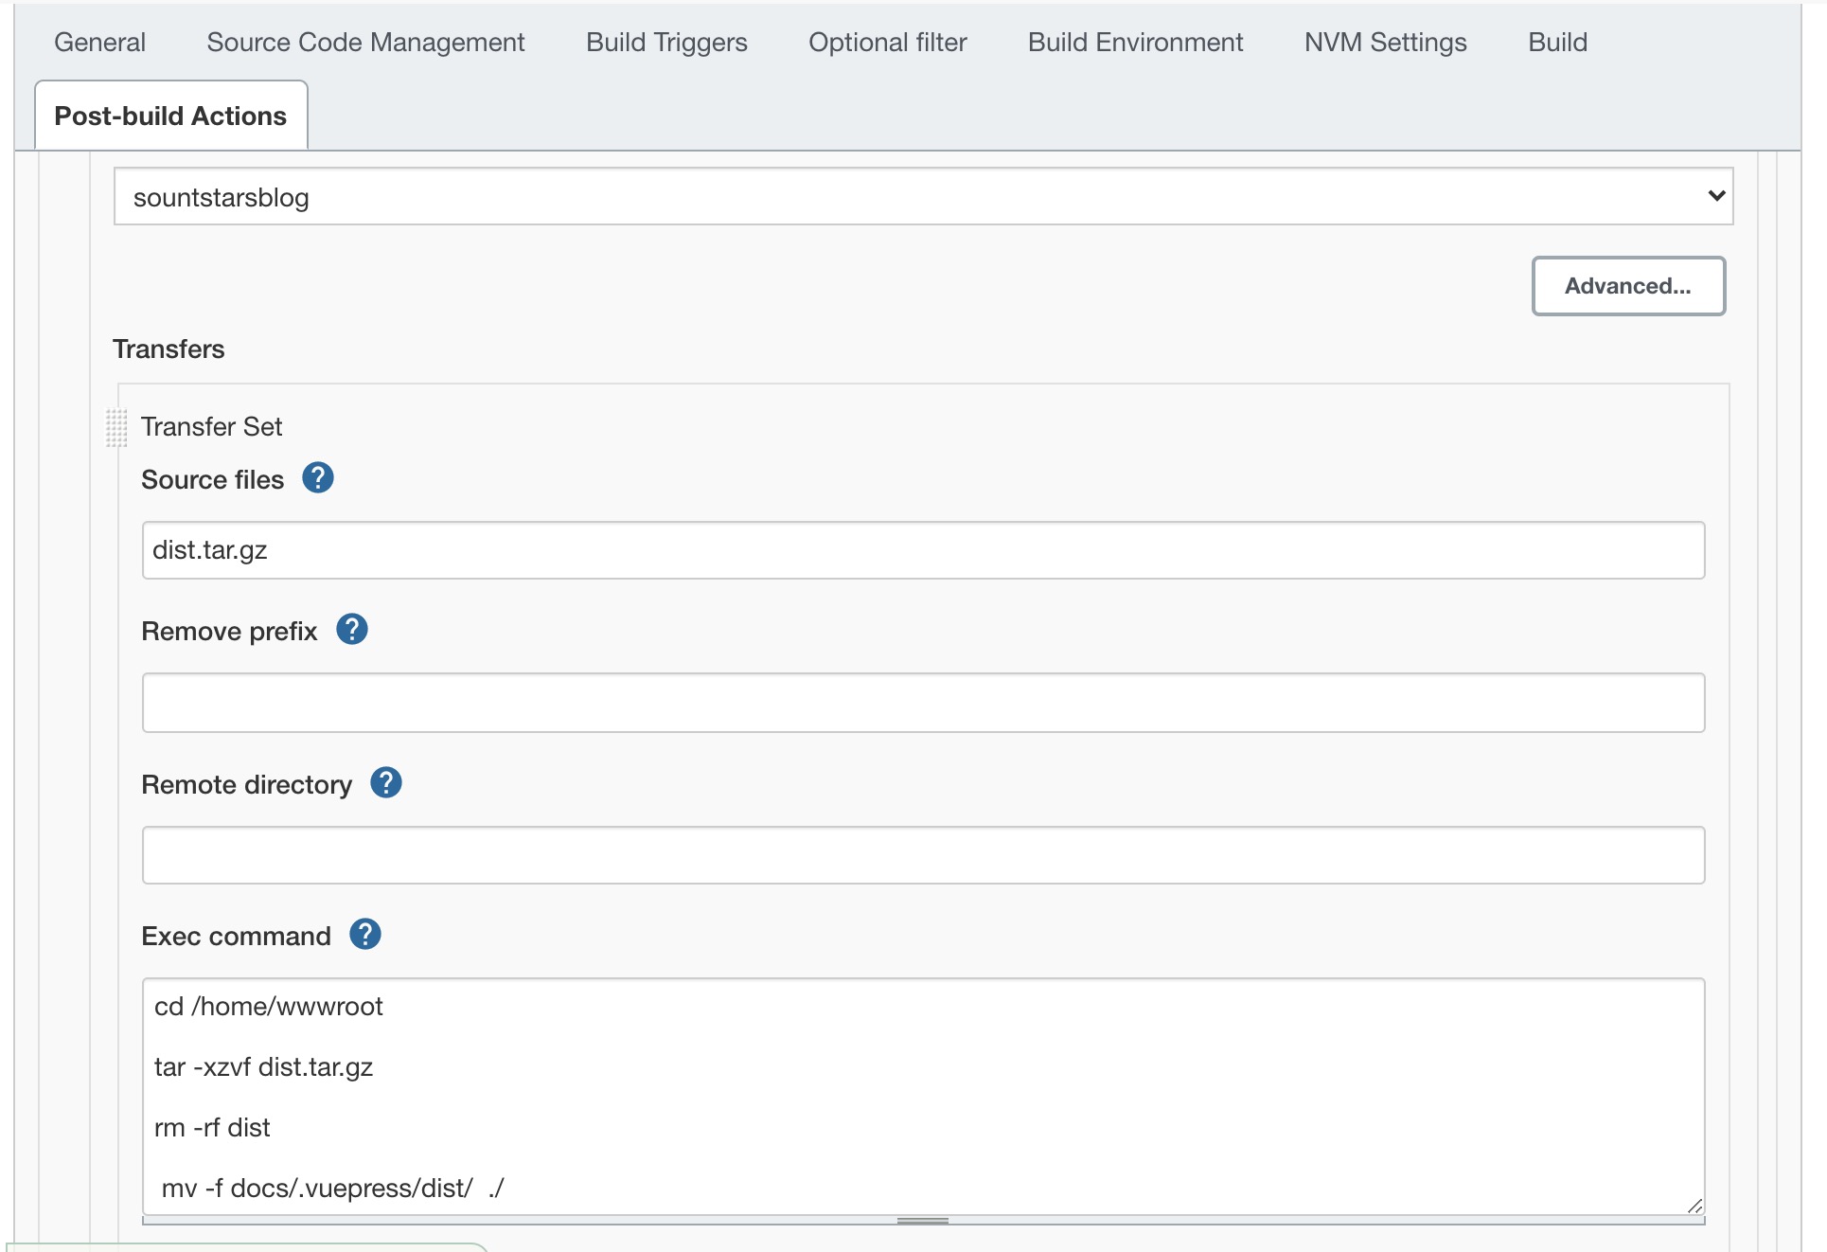Image resolution: width=1827 pixels, height=1252 pixels.
Task: Open help for Remove prefix
Action: pyautogui.click(x=352, y=630)
